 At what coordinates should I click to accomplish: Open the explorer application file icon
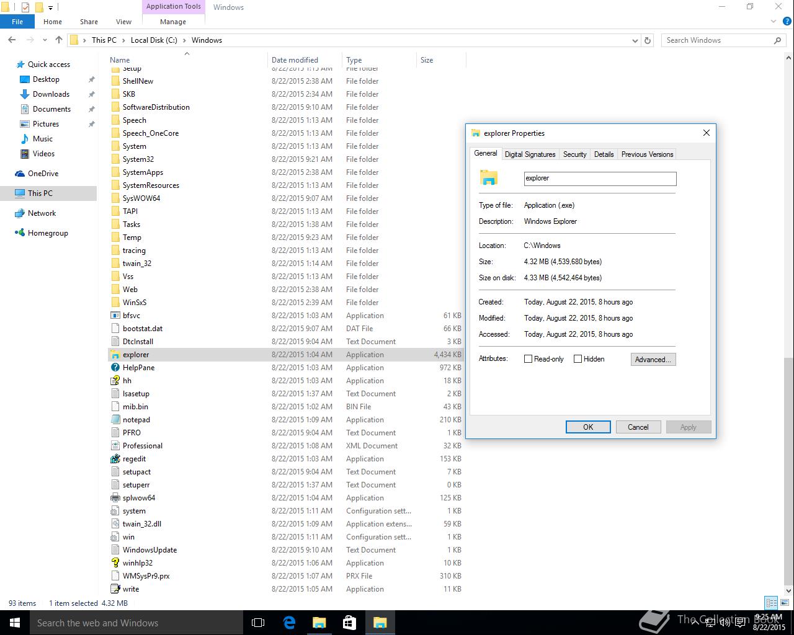coord(115,355)
